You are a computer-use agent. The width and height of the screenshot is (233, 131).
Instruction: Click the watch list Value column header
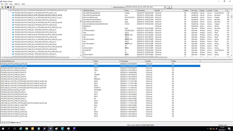[106, 61]
